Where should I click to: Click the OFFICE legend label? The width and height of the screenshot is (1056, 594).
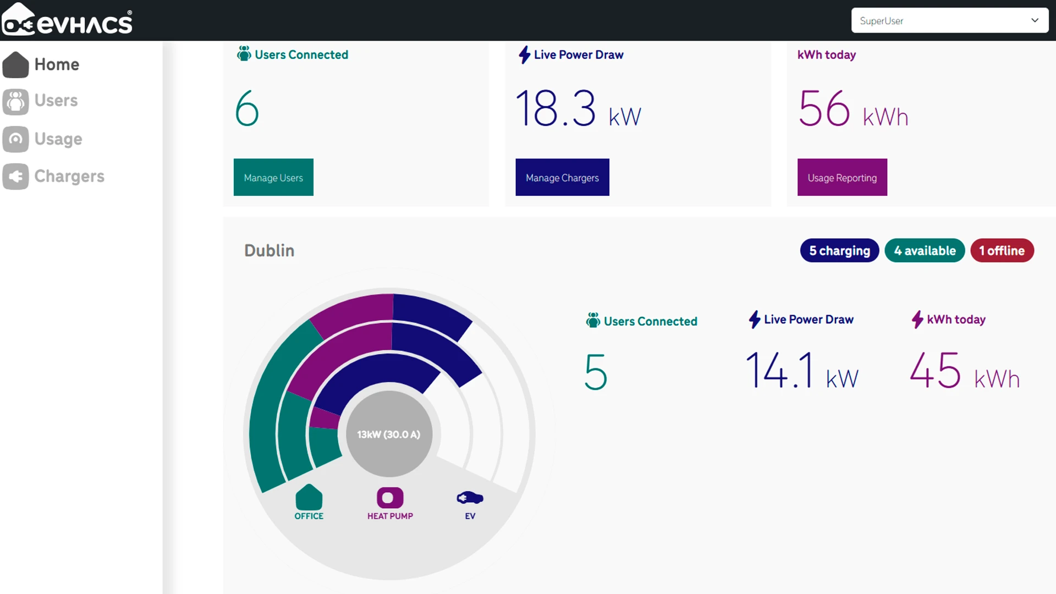(309, 516)
